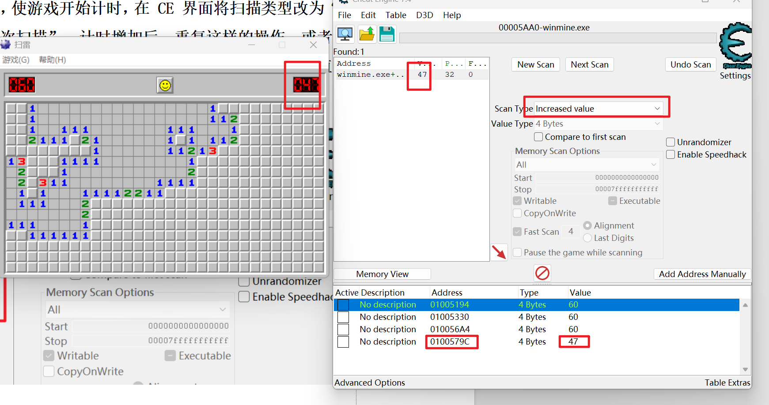Click the Fast Scan alignment value field
The height and width of the screenshot is (405, 769).
(x=571, y=232)
